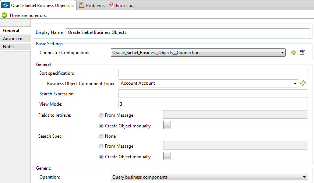Click the Search Spec From Message text field
This screenshot has height=183, width=314.
pos(235,145)
